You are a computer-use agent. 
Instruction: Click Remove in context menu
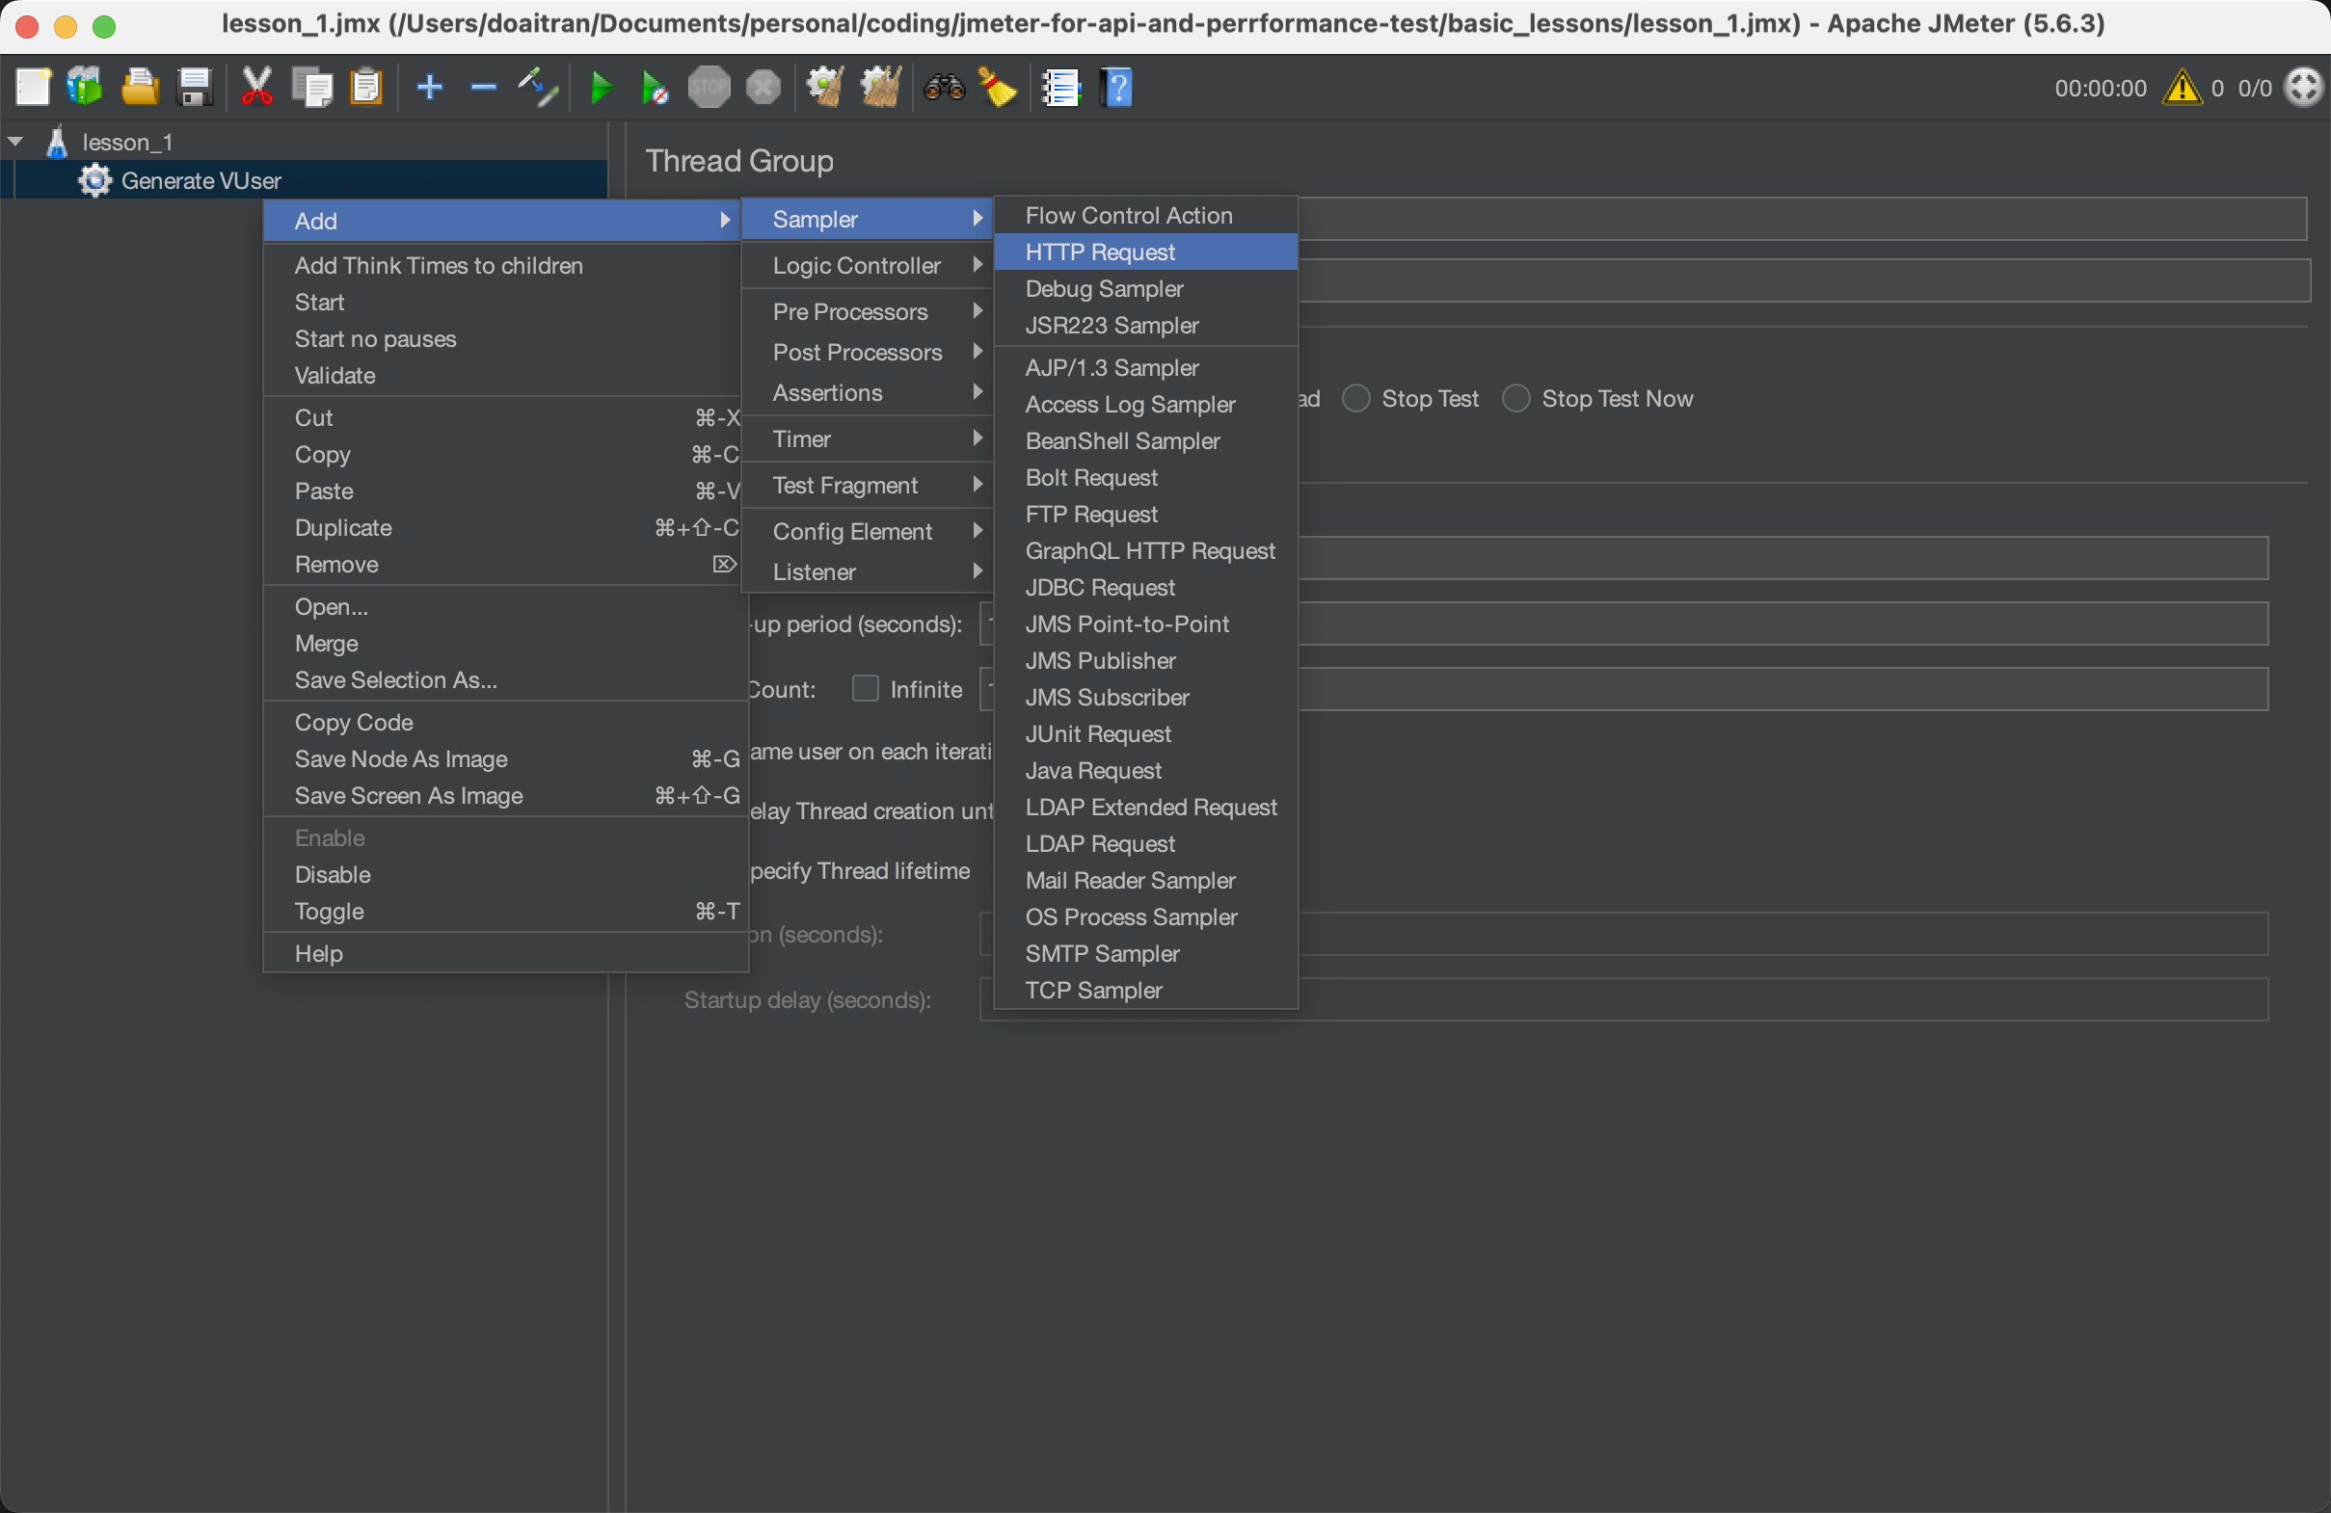point(502,564)
